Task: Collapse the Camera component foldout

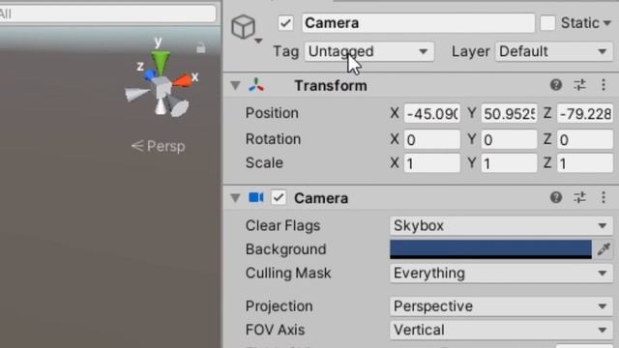Action: pos(235,197)
